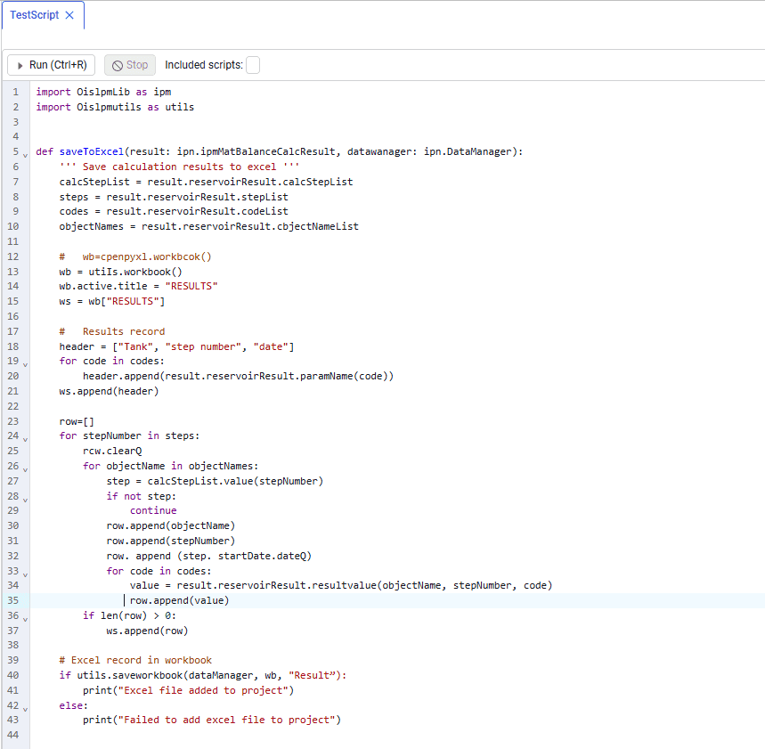Click the print "Excel file added to project" line
The image size is (765, 749).
[x=188, y=690]
